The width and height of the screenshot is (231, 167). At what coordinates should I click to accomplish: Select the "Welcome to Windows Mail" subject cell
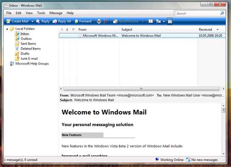tap(141, 36)
